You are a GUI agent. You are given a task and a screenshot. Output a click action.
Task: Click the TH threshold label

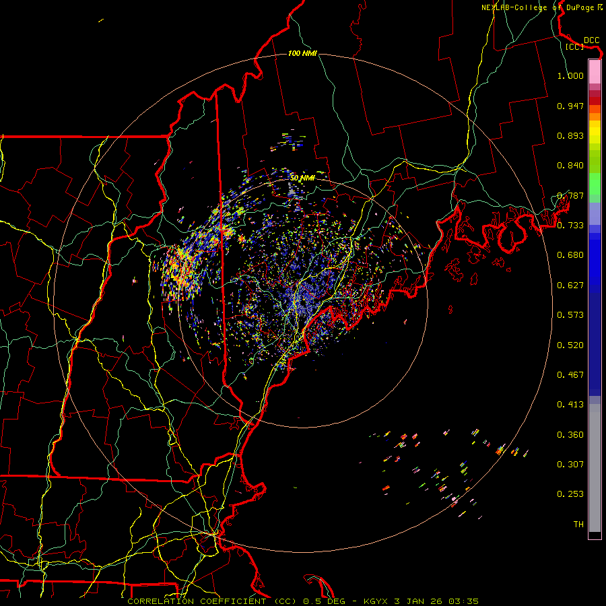pos(578,525)
